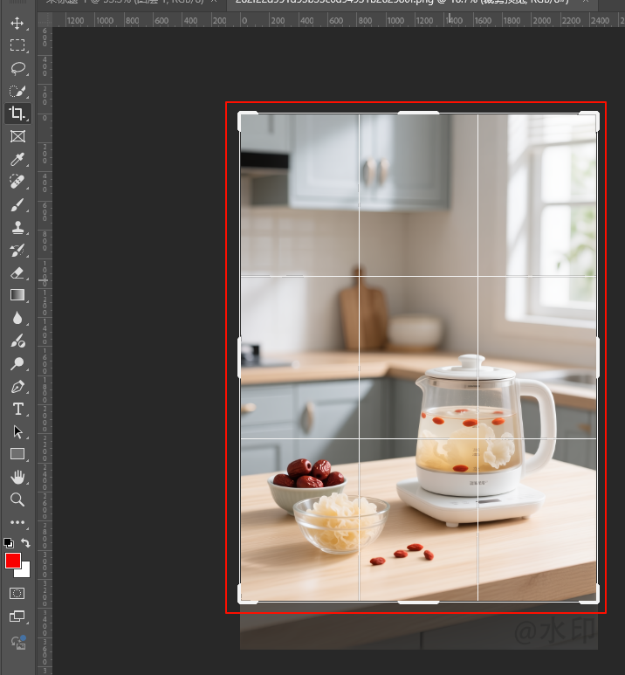Select the Spot Healing Brush tool
This screenshot has width=625, height=675.
tap(17, 183)
